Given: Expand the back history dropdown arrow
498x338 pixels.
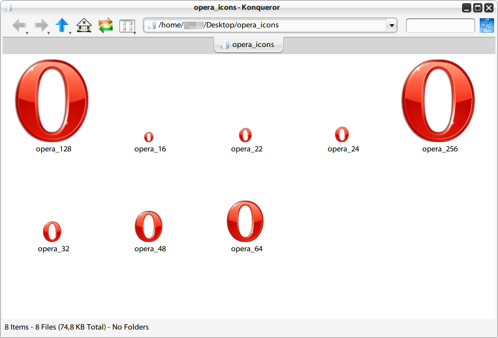Looking at the screenshot, I should coord(27,33).
